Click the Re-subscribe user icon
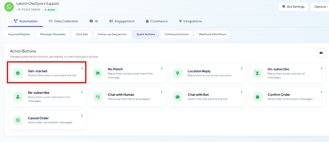Screen dimensions: 329x142 tap(18, 97)
